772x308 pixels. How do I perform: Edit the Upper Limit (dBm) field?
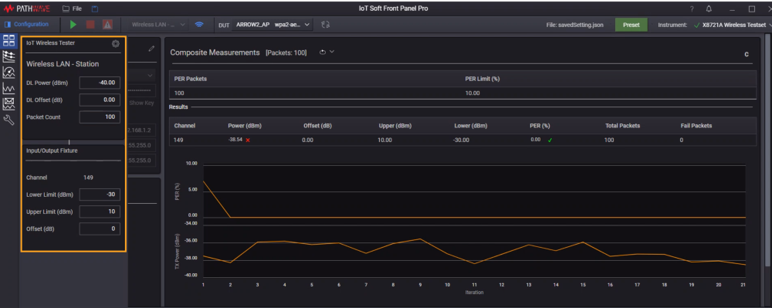pos(100,212)
